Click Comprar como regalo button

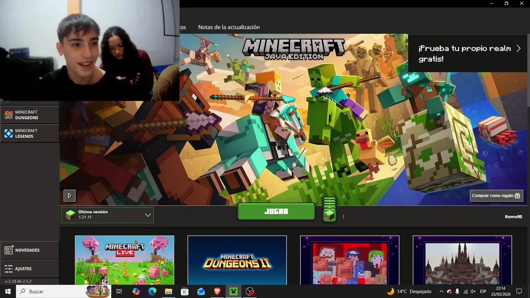point(496,196)
